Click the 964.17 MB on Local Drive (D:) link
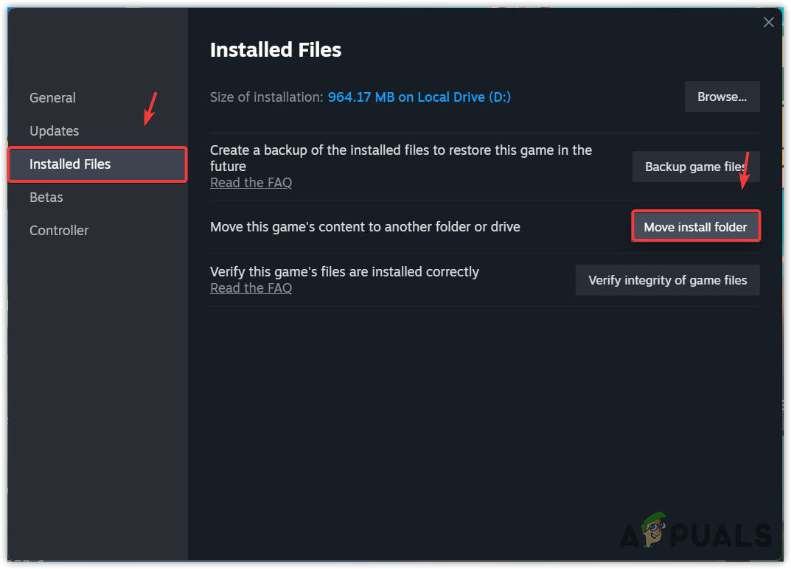The height and width of the screenshot is (569, 791). click(x=419, y=97)
